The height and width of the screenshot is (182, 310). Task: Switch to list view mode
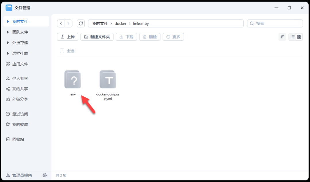292,37
